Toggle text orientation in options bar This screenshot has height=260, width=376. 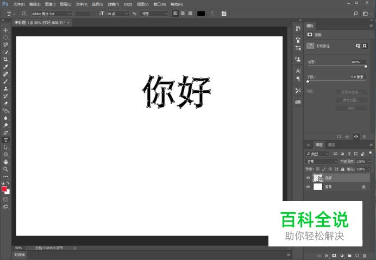pyautogui.click(x=24, y=14)
